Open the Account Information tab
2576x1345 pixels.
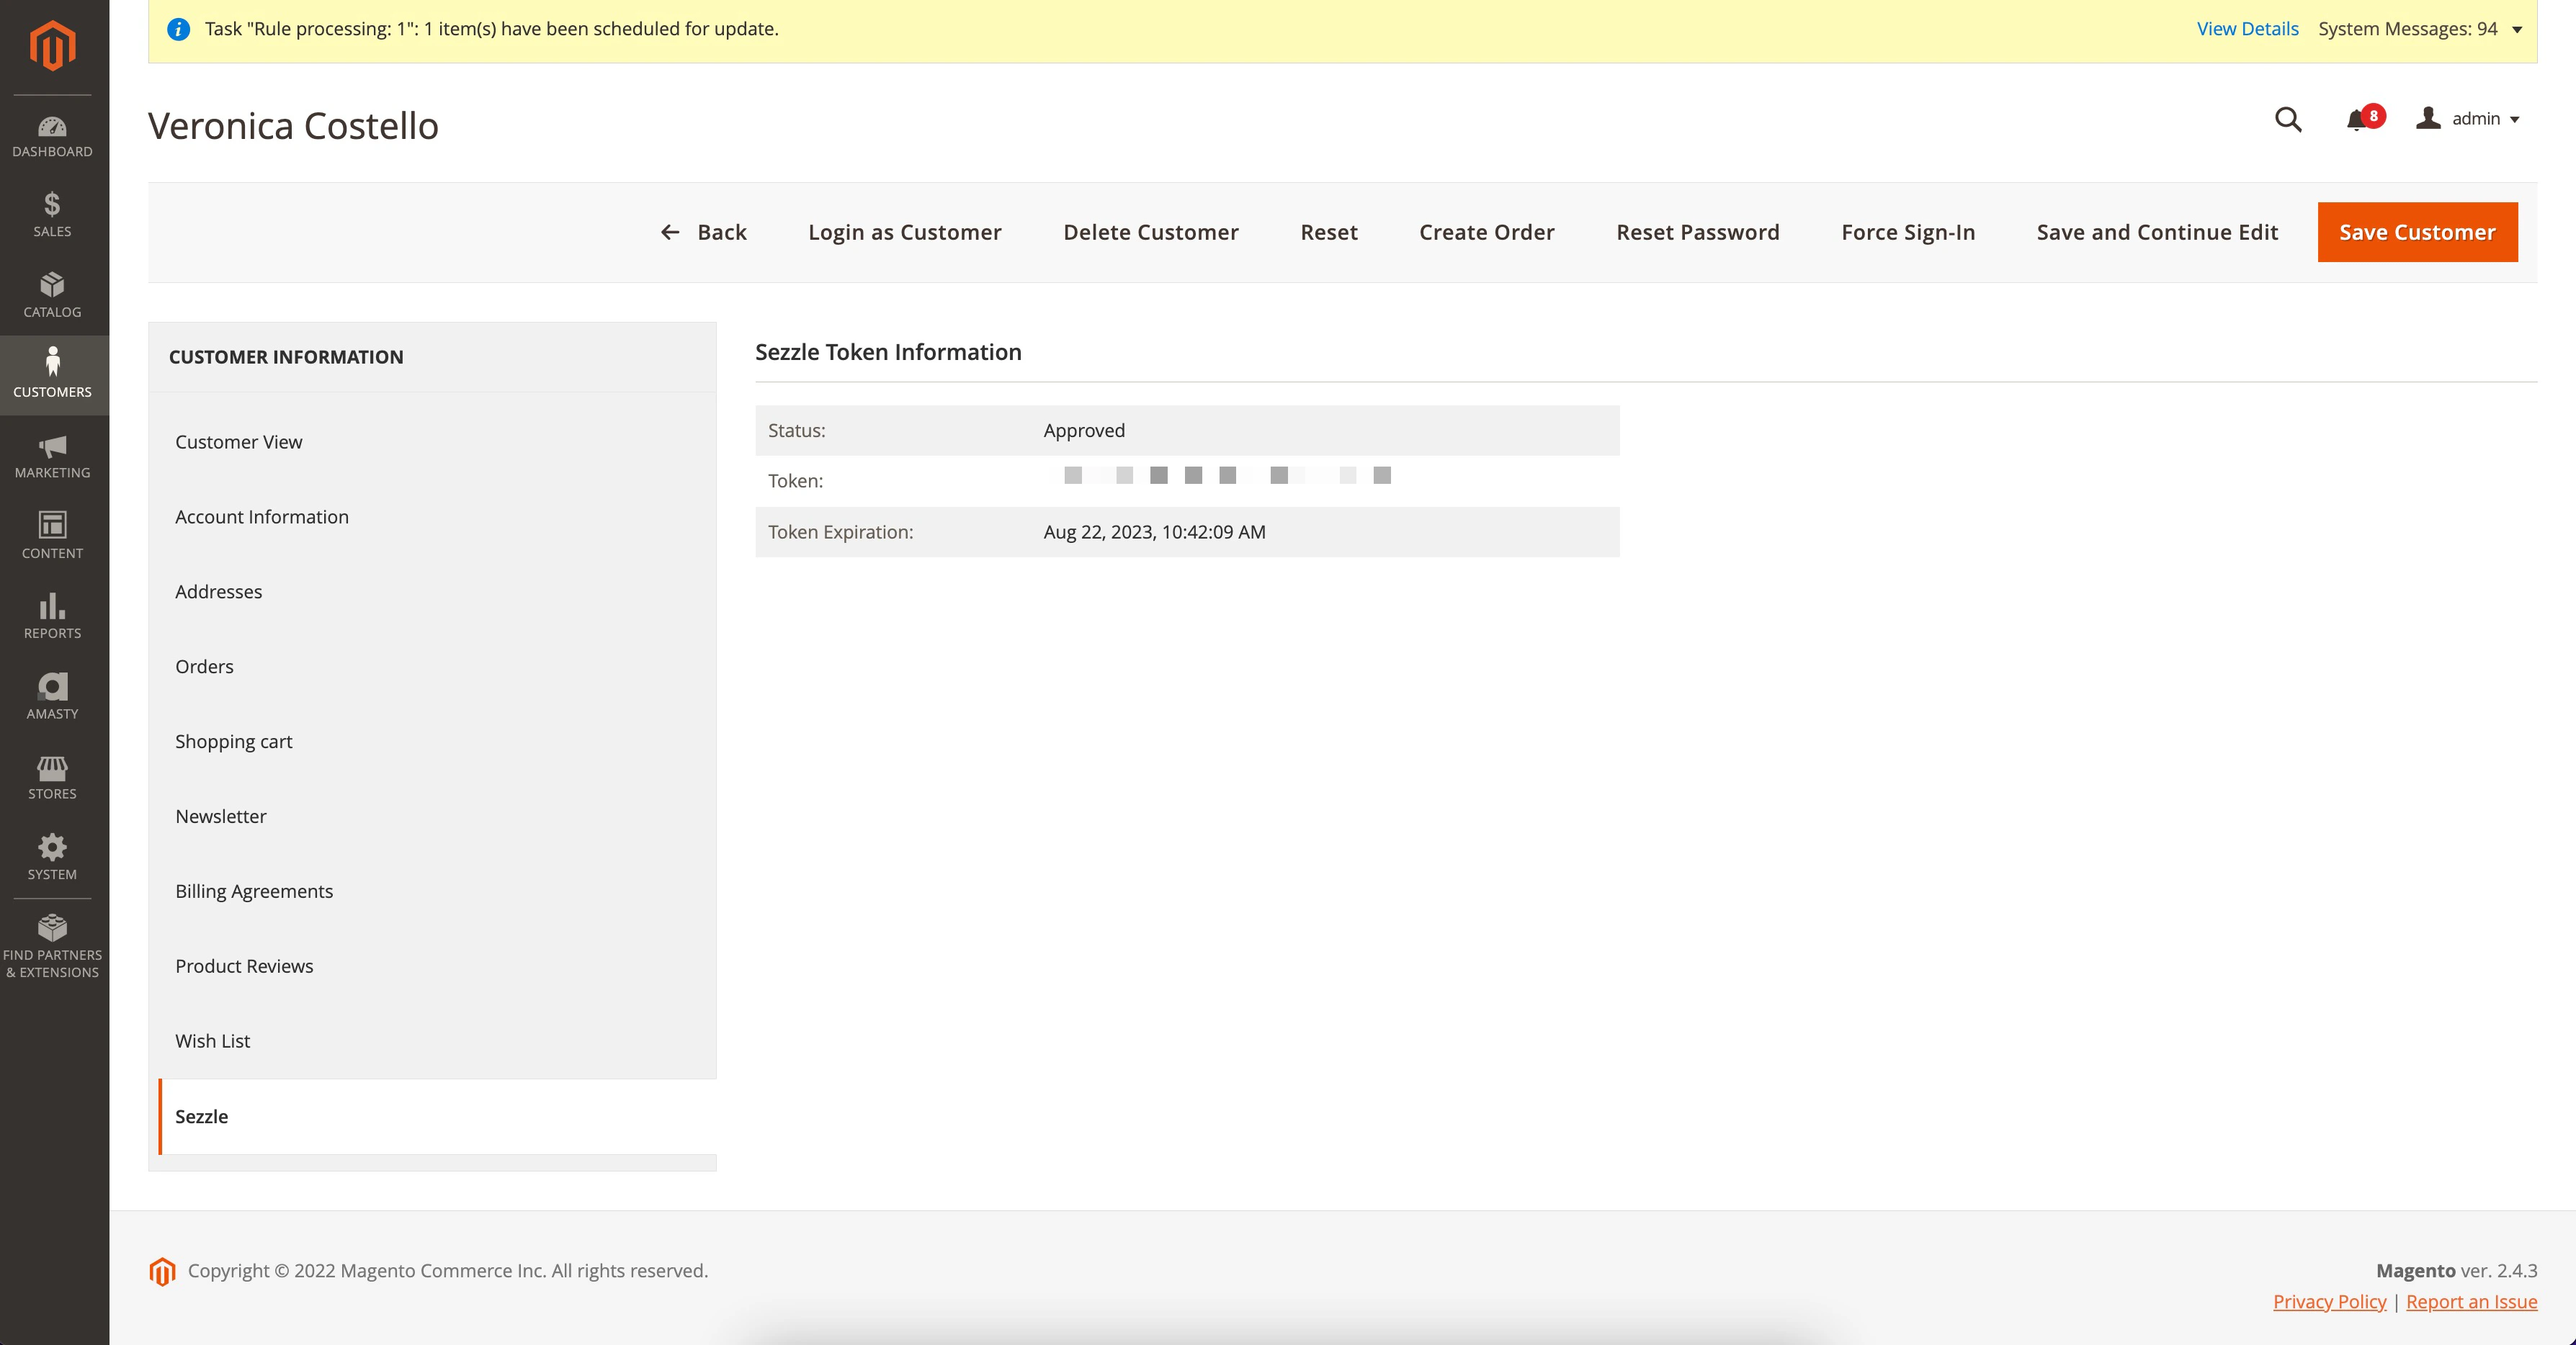point(438,517)
